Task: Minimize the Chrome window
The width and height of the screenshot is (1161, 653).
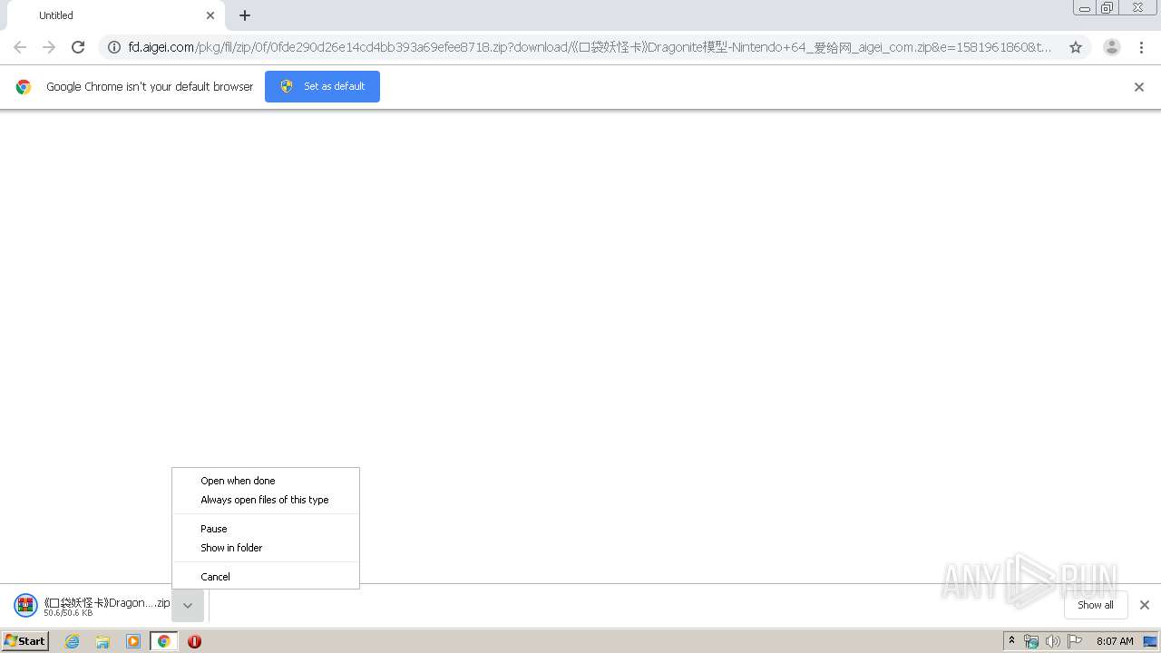Action: (1085, 7)
